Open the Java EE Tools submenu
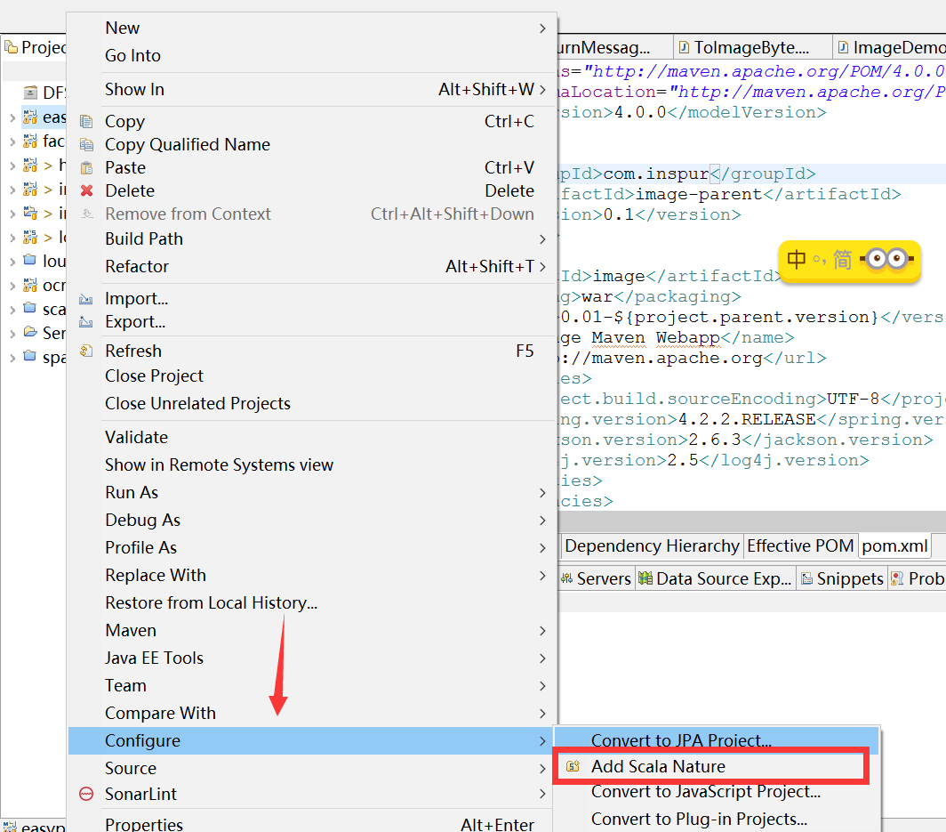This screenshot has width=946, height=832. click(x=312, y=658)
